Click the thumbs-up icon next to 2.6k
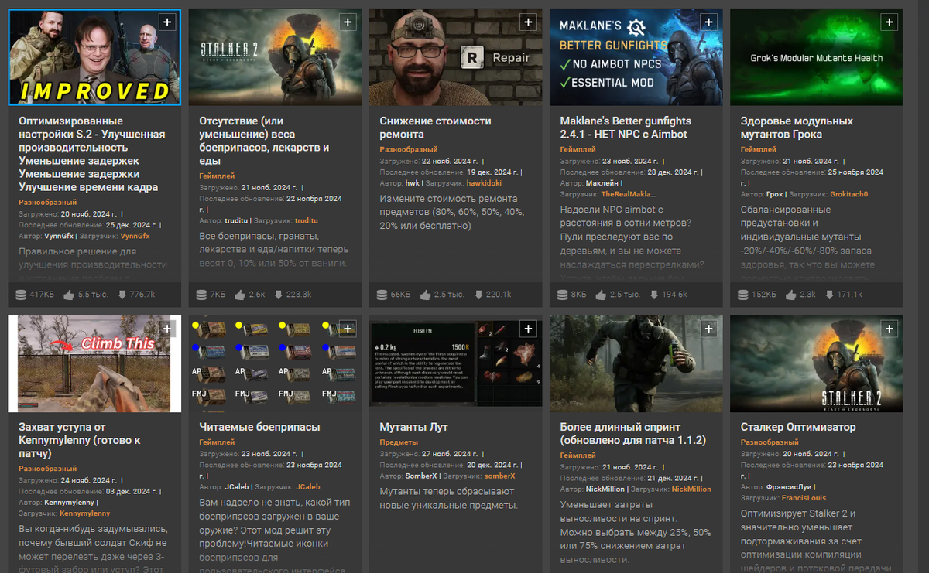 [x=239, y=295]
